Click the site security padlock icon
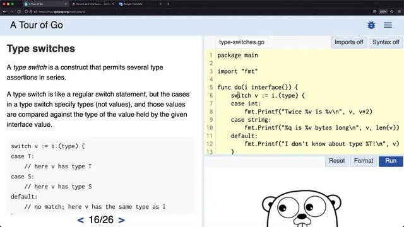404x227 pixels. point(31,11)
